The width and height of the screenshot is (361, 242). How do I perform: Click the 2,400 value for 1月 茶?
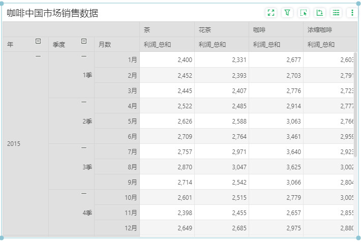click(x=185, y=60)
